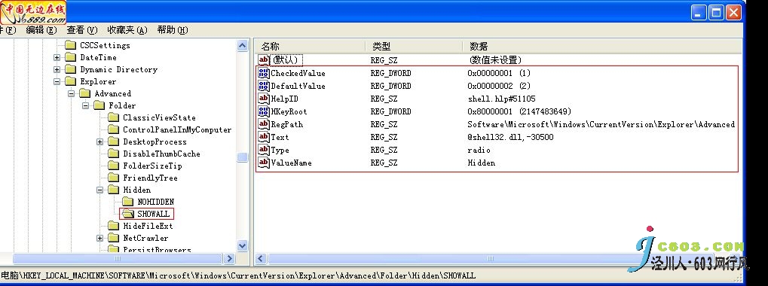This screenshot has height=286, width=768.
Task: Click the Dynamic Directory folder icon
Action: (71, 69)
